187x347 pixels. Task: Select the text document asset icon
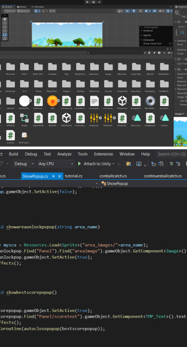click(94, 101)
